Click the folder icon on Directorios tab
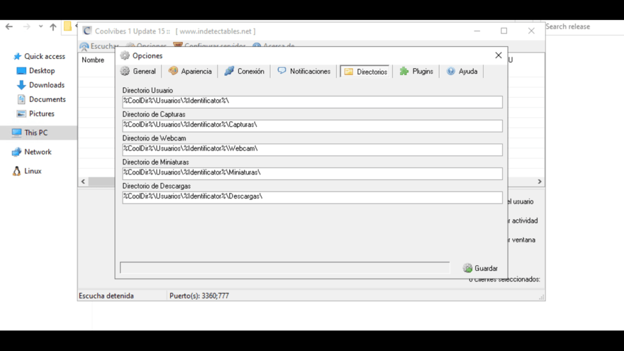This screenshot has height=351, width=624. click(x=349, y=72)
